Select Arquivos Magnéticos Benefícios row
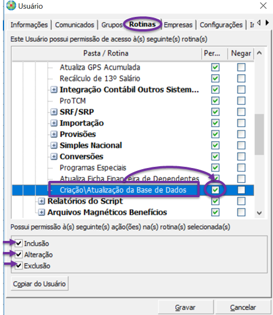Screen dimensions: 273x315 pyautogui.click(x=133, y=212)
